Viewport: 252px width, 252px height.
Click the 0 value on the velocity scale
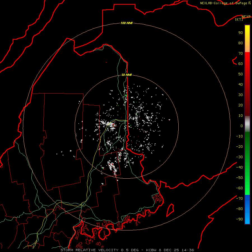pyautogui.click(x=242, y=126)
